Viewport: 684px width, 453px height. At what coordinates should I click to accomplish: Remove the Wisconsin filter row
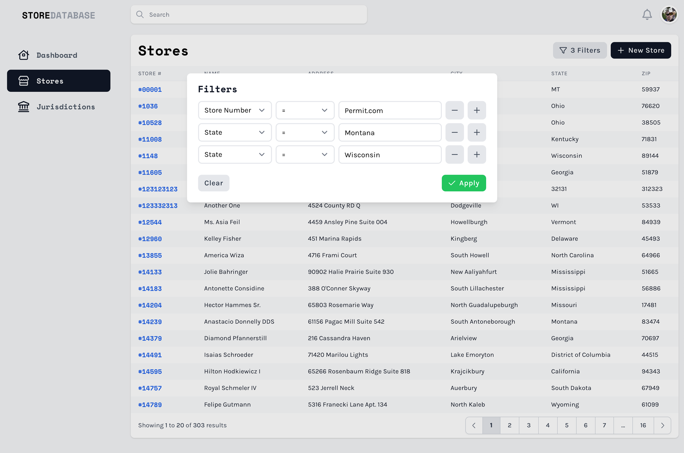pos(455,154)
